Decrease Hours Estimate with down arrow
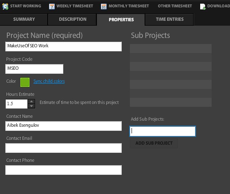 coord(31,106)
